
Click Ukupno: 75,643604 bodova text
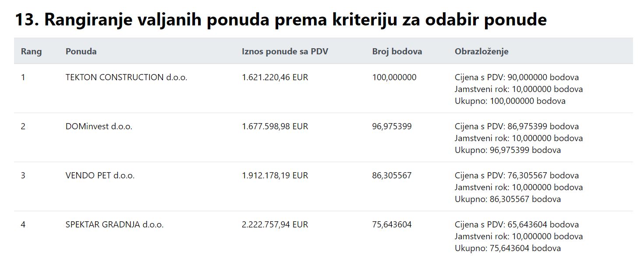508,248
